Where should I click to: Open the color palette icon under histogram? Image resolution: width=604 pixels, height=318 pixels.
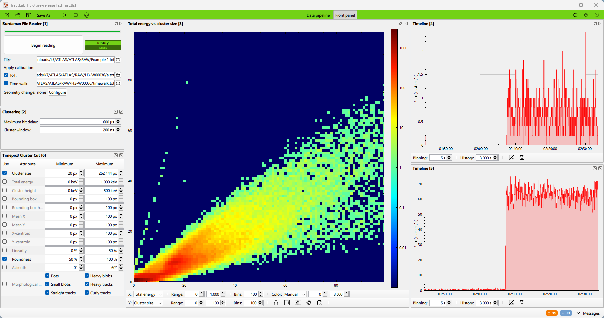tap(309, 303)
